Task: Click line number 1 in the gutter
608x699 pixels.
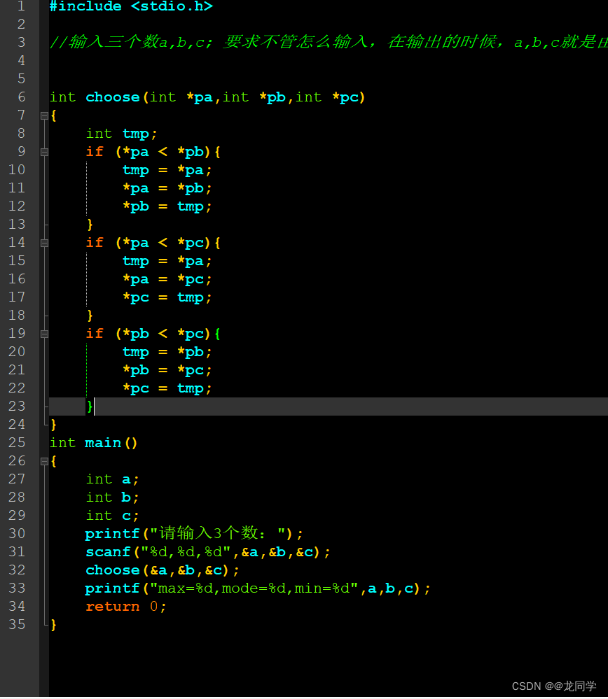Action: click(x=21, y=6)
